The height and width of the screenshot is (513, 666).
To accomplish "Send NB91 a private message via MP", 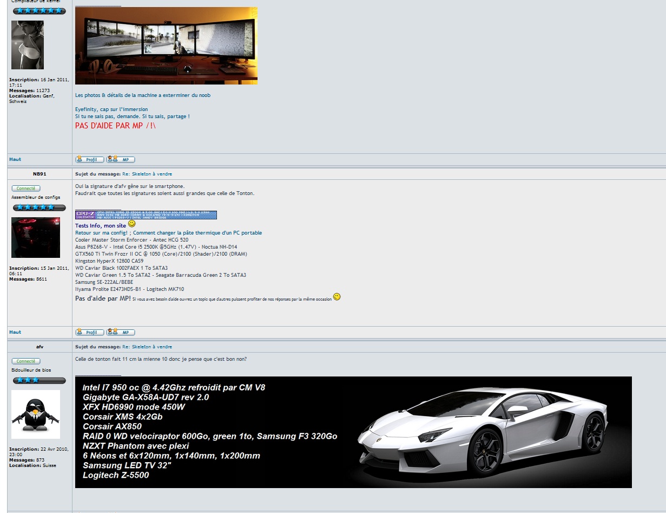I will [x=121, y=332].
